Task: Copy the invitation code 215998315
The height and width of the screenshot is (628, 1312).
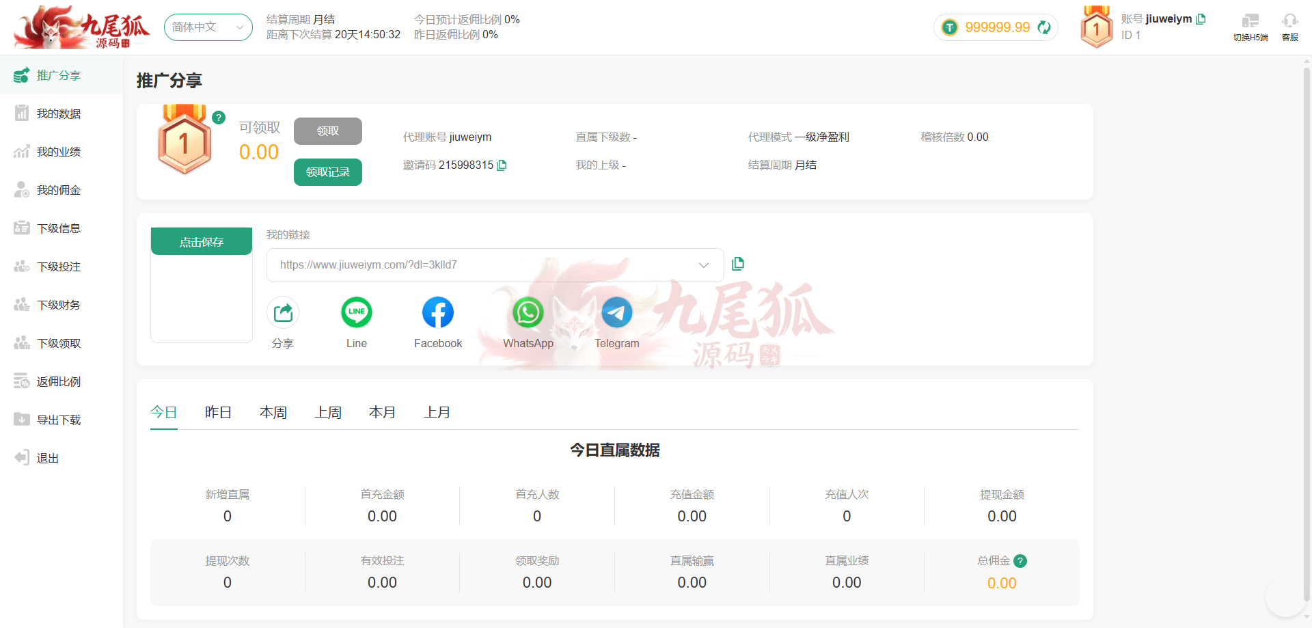Action: point(502,165)
